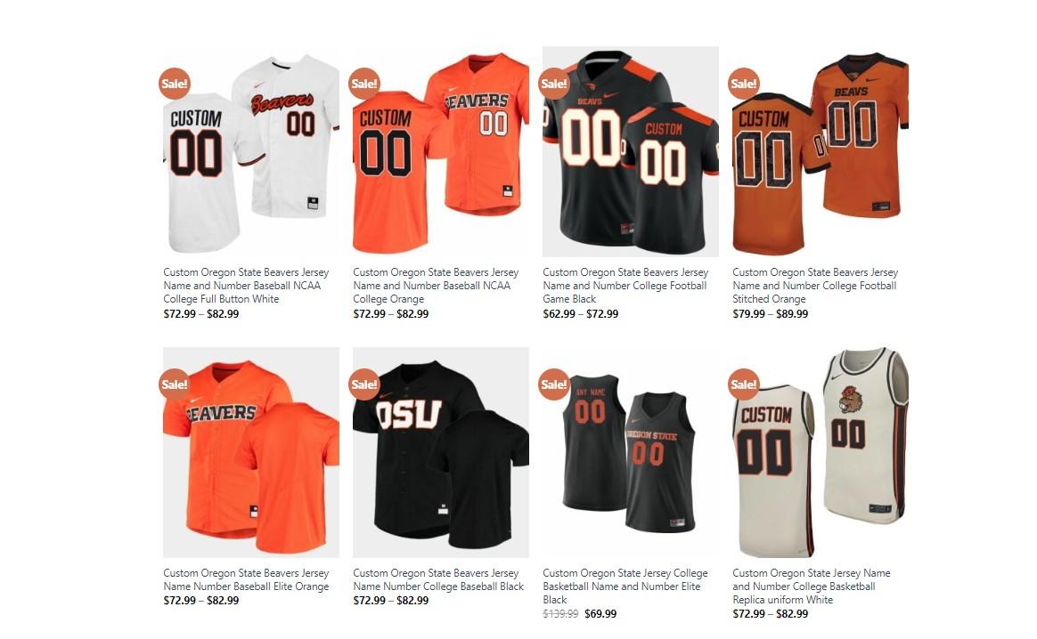Click the Sale badge on stitched orange football jersey
Screen dimensions: 1037x639
click(x=744, y=84)
